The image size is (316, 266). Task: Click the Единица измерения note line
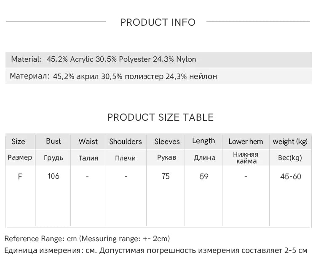click(156, 250)
